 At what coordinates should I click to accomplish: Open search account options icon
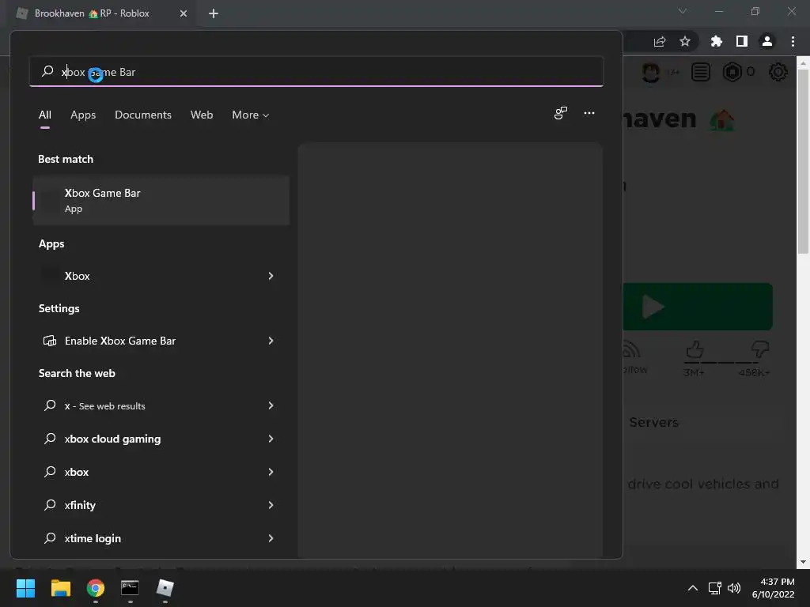coord(561,113)
